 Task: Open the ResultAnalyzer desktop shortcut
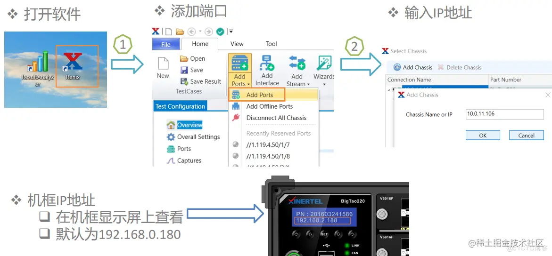(x=38, y=69)
